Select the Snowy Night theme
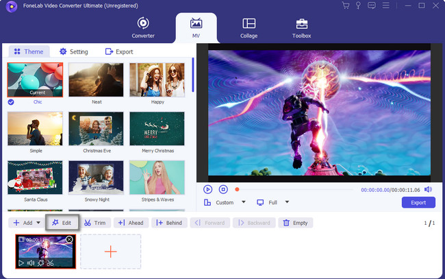This screenshot has height=279, width=445. coord(97,178)
